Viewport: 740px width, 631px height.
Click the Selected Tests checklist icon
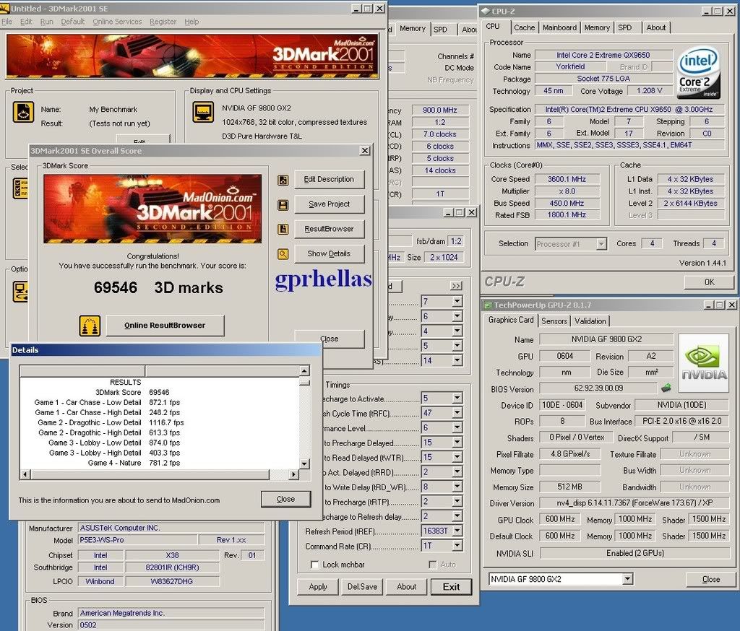point(20,188)
